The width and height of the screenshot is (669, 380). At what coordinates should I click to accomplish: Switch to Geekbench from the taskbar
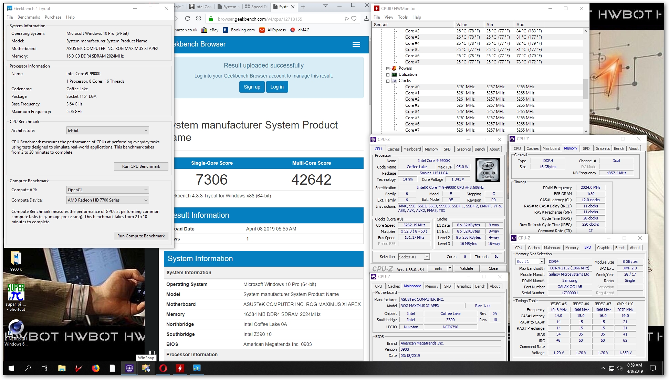click(x=197, y=368)
